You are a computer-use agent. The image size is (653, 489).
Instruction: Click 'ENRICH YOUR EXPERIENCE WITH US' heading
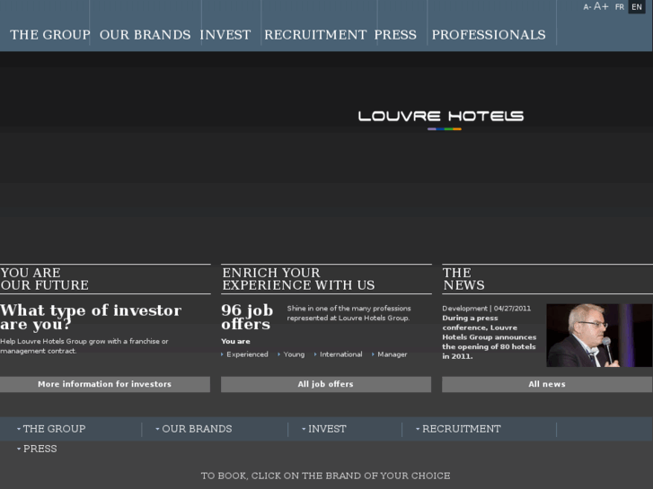pyautogui.click(x=298, y=279)
